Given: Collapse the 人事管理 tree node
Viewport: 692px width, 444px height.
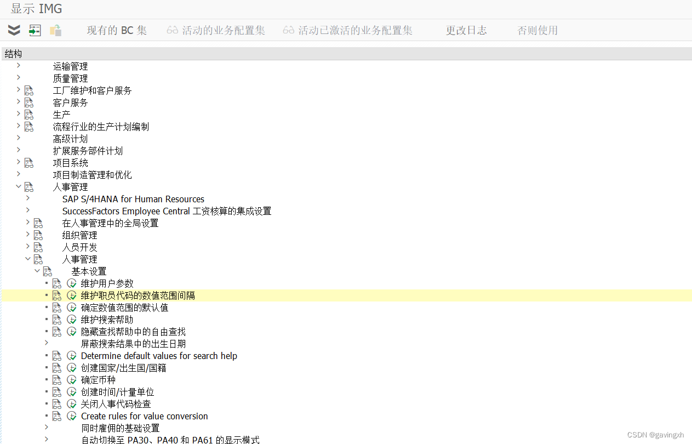Looking at the screenshot, I should (18, 186).
